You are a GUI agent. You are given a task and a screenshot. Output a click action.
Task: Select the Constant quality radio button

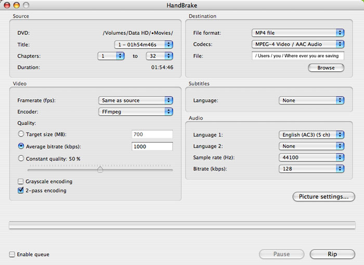point(21,158)
